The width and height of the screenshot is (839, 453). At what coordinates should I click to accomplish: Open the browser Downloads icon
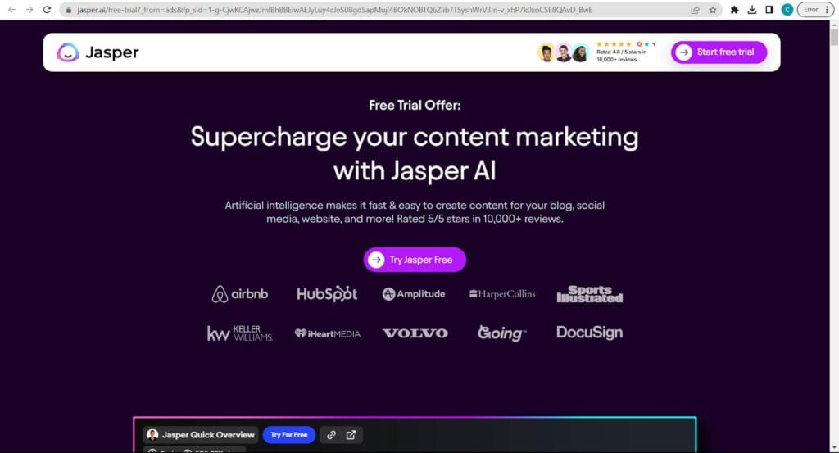click(752, 10)
